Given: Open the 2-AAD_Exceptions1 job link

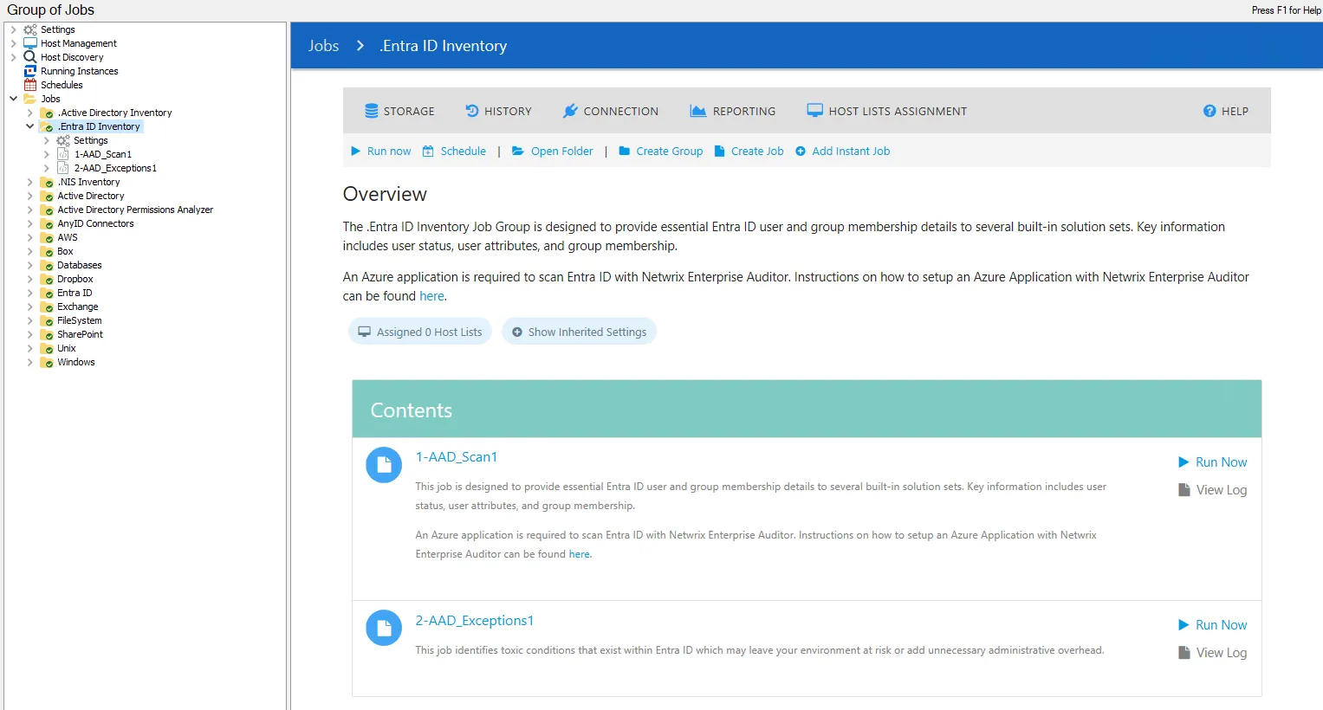Looking at the screenshot, I should tap(475, 621).
